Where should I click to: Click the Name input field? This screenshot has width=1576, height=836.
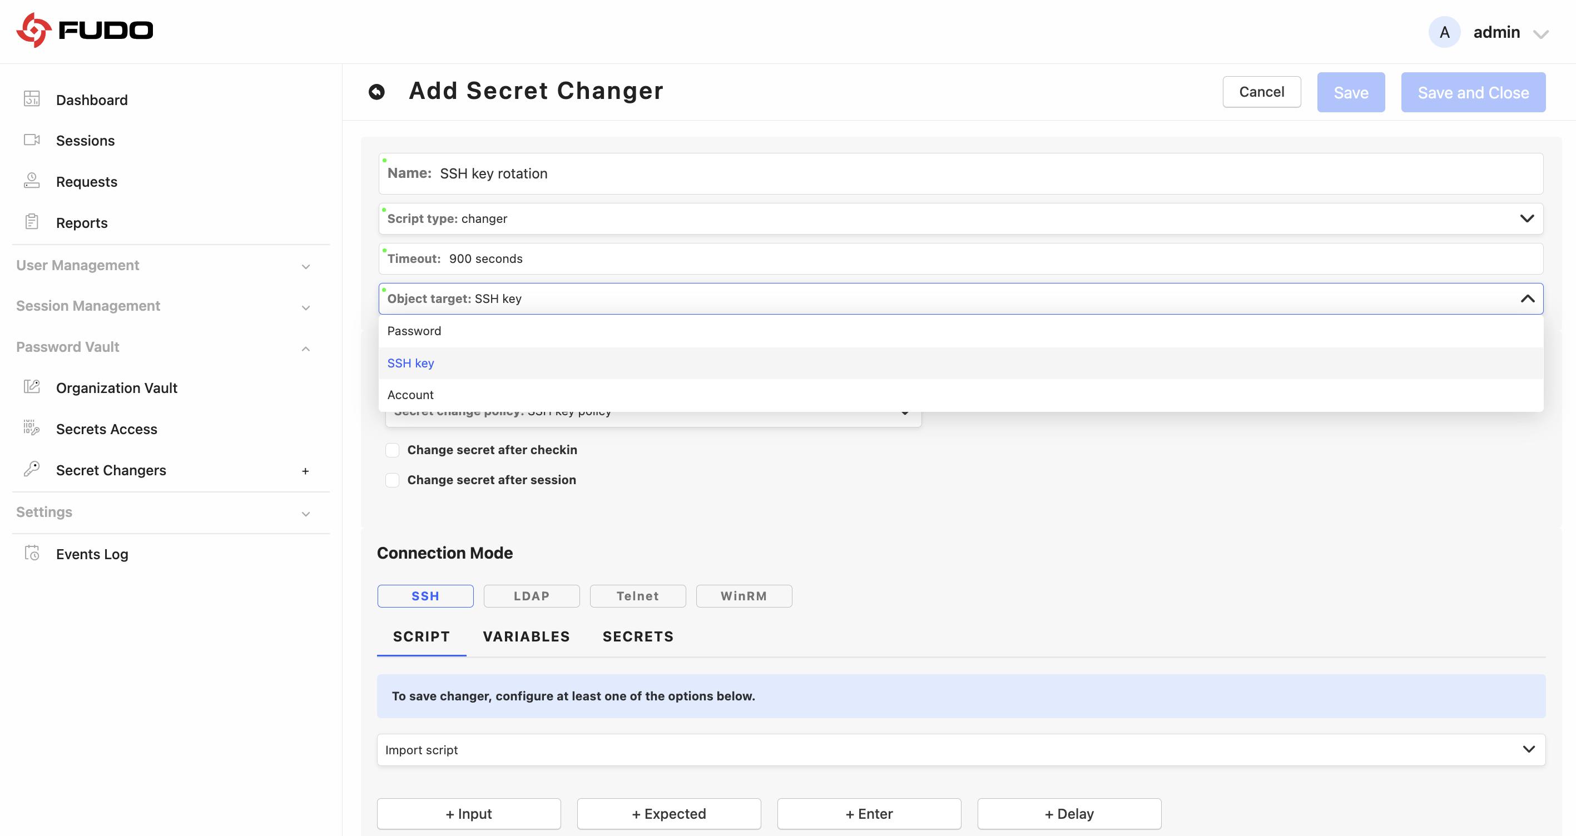click(960, 173)
